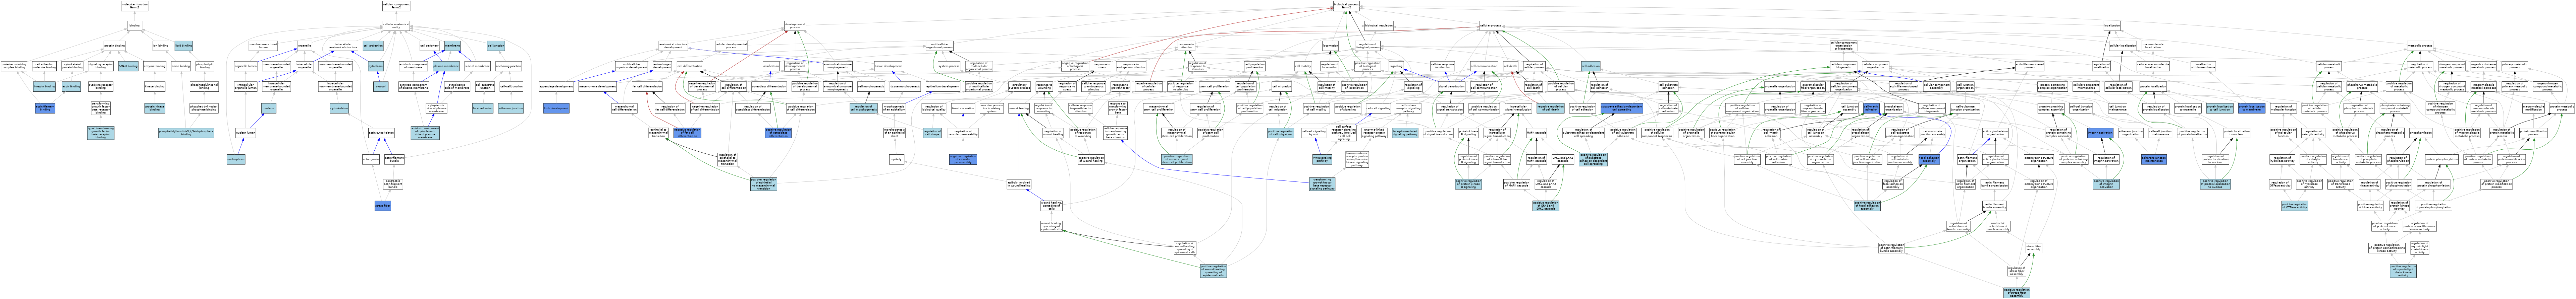Image resolution: width=2576 pixels, height=299 pixels.
Task: Select the 'protein kinase binding' node
Action: tap(155, 107)
